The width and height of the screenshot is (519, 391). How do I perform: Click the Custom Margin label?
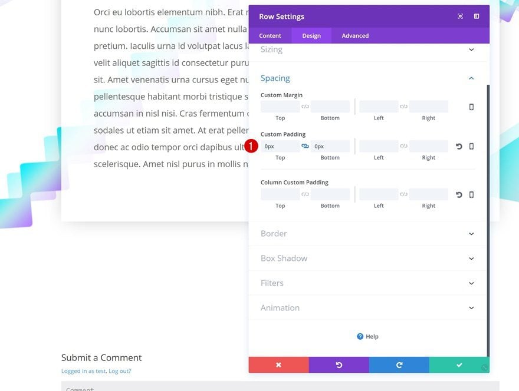[x=281, y=95]
